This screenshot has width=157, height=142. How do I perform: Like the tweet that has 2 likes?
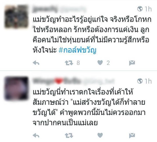[100, 63]
